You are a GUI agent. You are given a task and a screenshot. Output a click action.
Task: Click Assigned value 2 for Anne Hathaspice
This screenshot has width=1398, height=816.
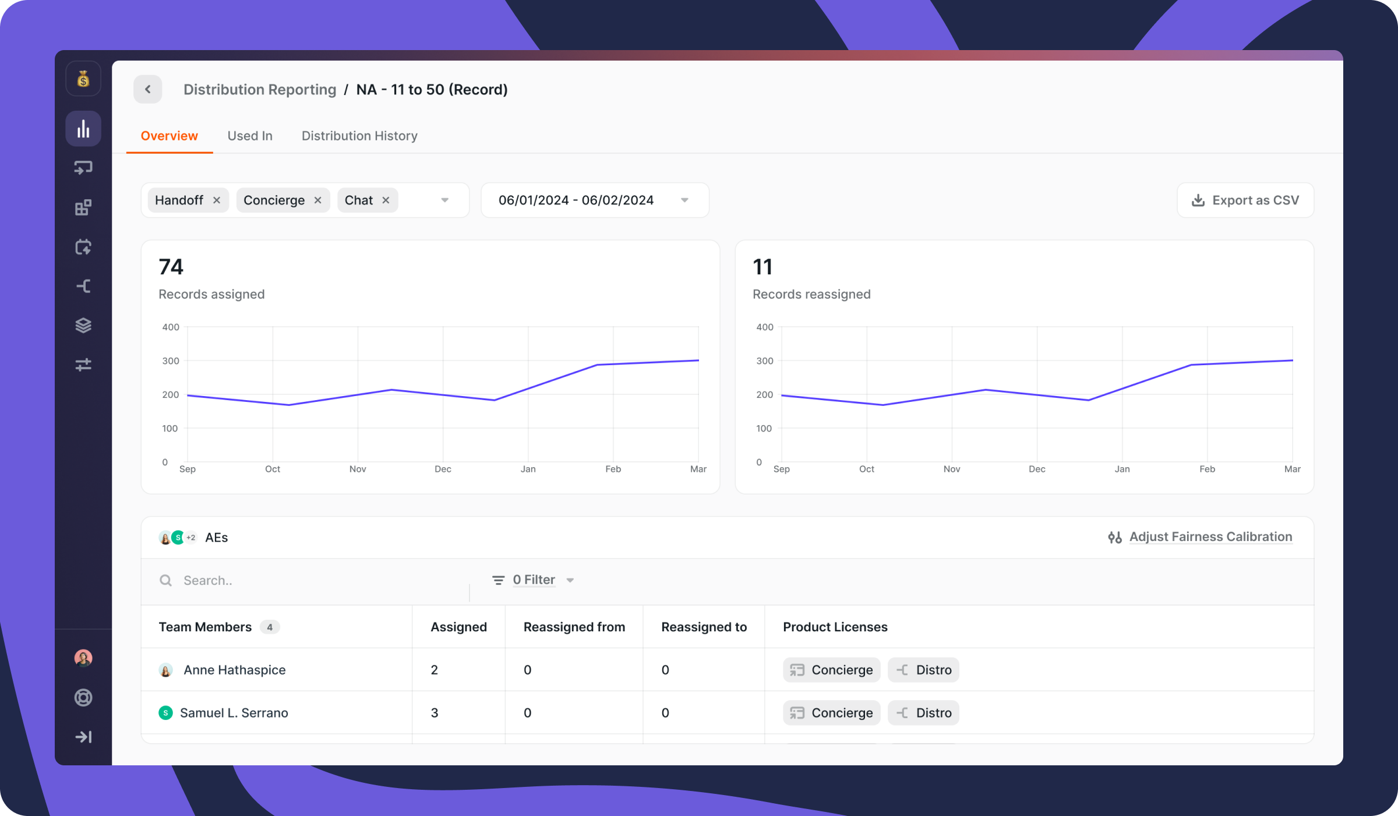click(435, 670)
